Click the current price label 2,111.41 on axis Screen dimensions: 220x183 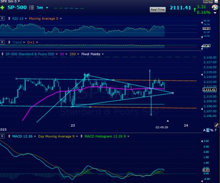coord(209,89)
